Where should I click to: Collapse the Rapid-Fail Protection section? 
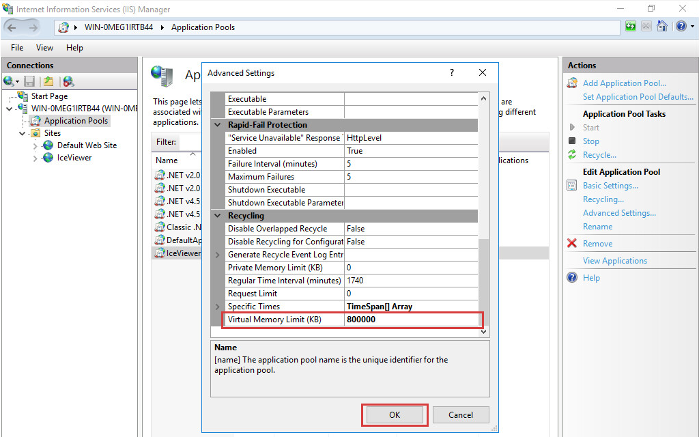(218, 125)
